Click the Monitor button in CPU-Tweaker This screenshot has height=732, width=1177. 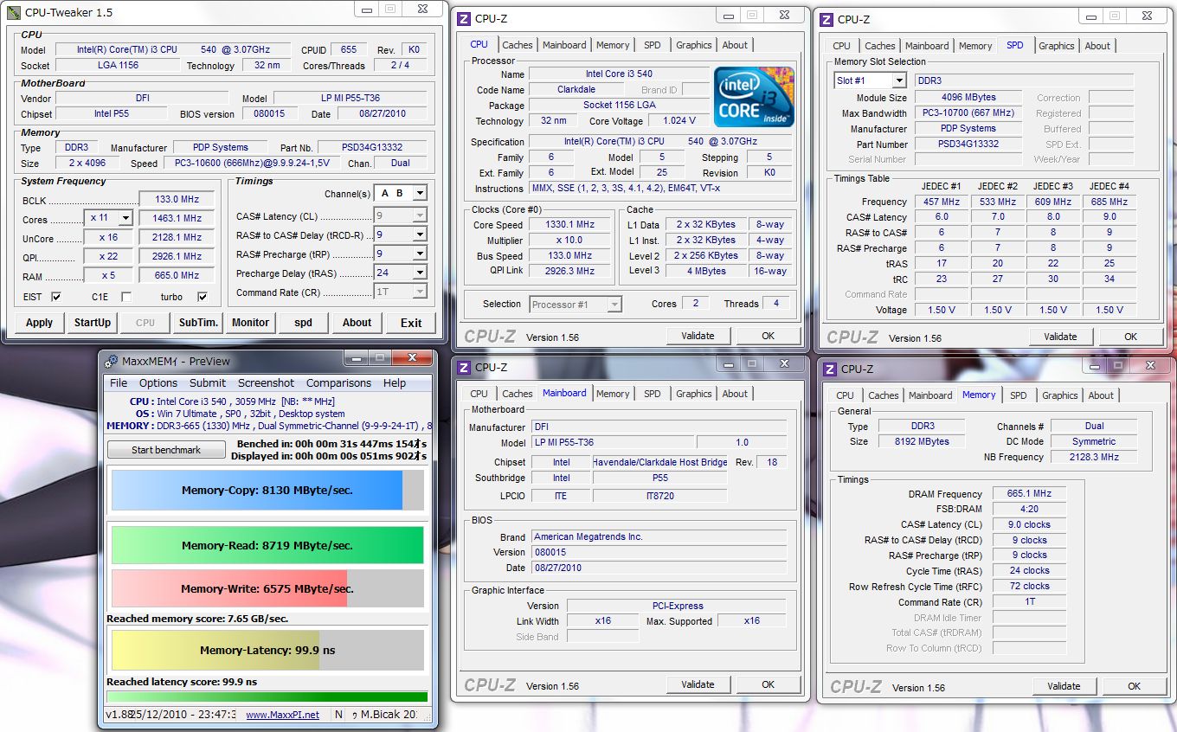[251, 323]
